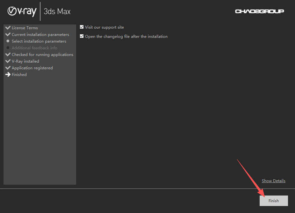This screenshot has width=295, height=213.
Task: Click the checkmark beside Application registered
Action: [x=8, y=68]
